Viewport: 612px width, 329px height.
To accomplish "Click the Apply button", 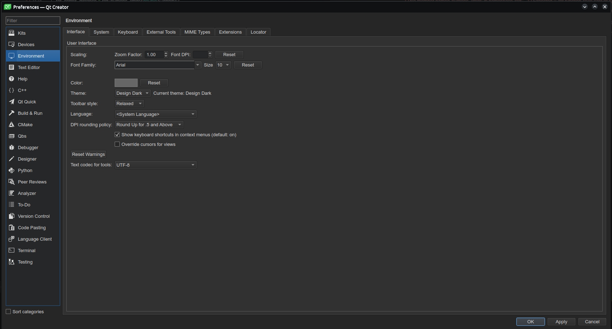I will [561, 321].
